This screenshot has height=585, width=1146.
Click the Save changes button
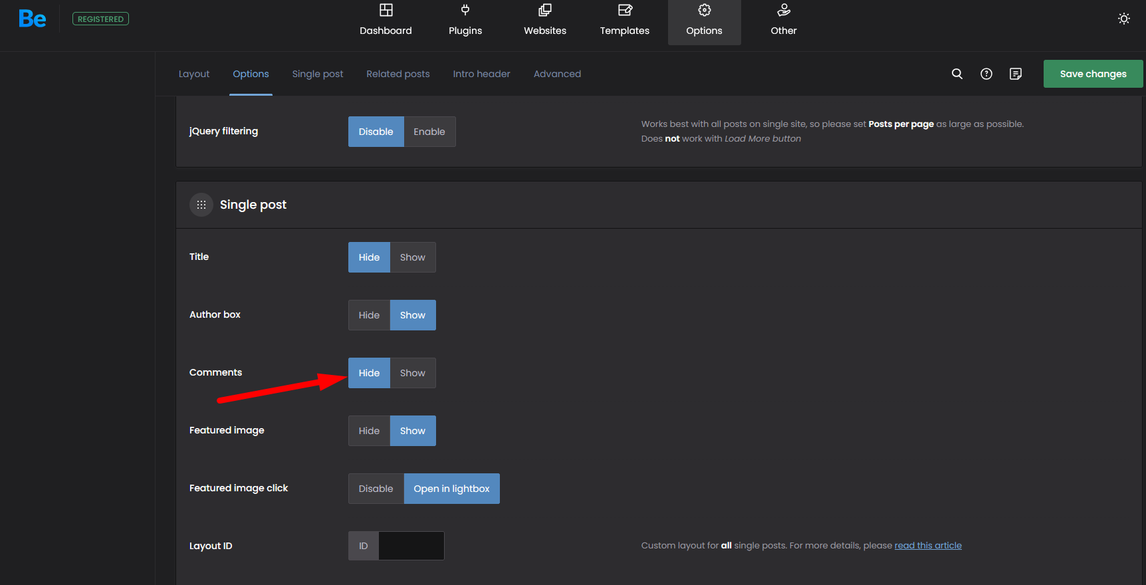click(1092, 74)
